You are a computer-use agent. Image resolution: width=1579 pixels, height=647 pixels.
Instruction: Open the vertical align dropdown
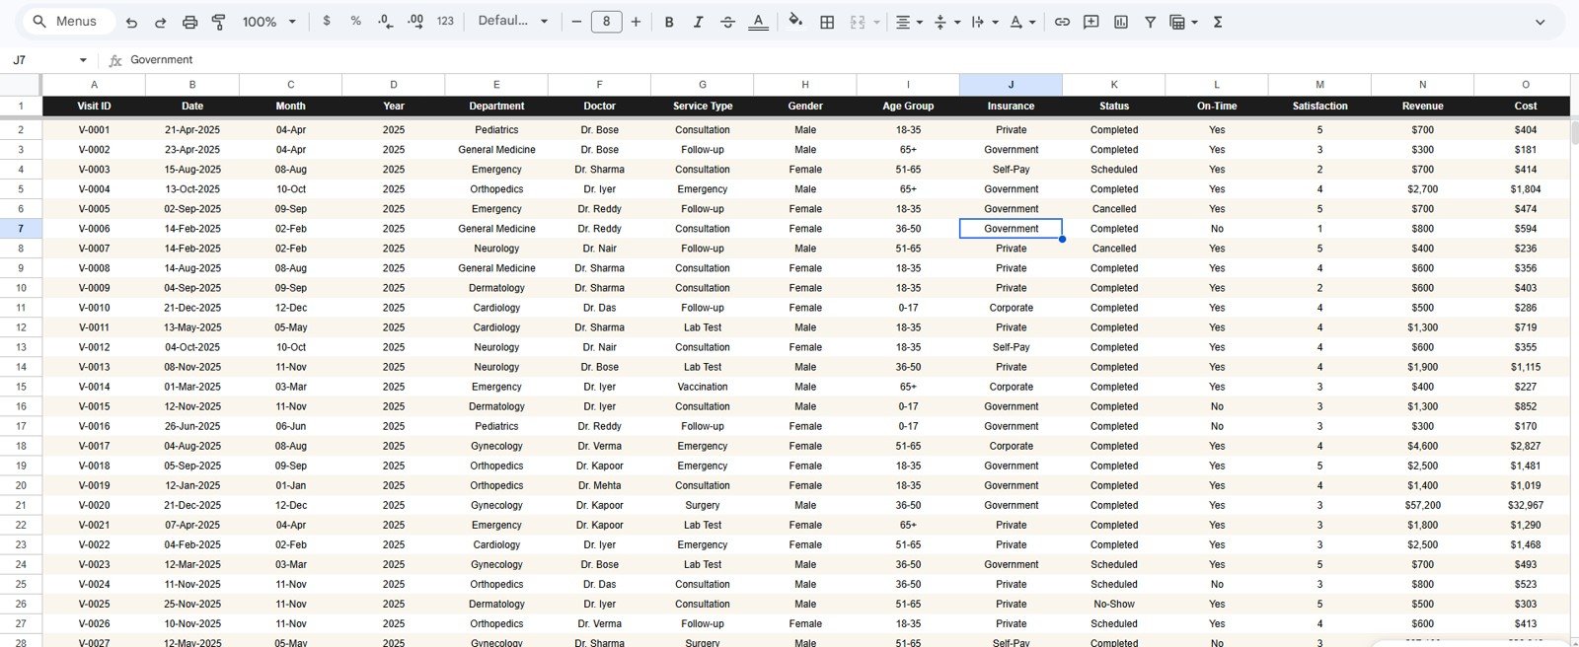(945, 22)
